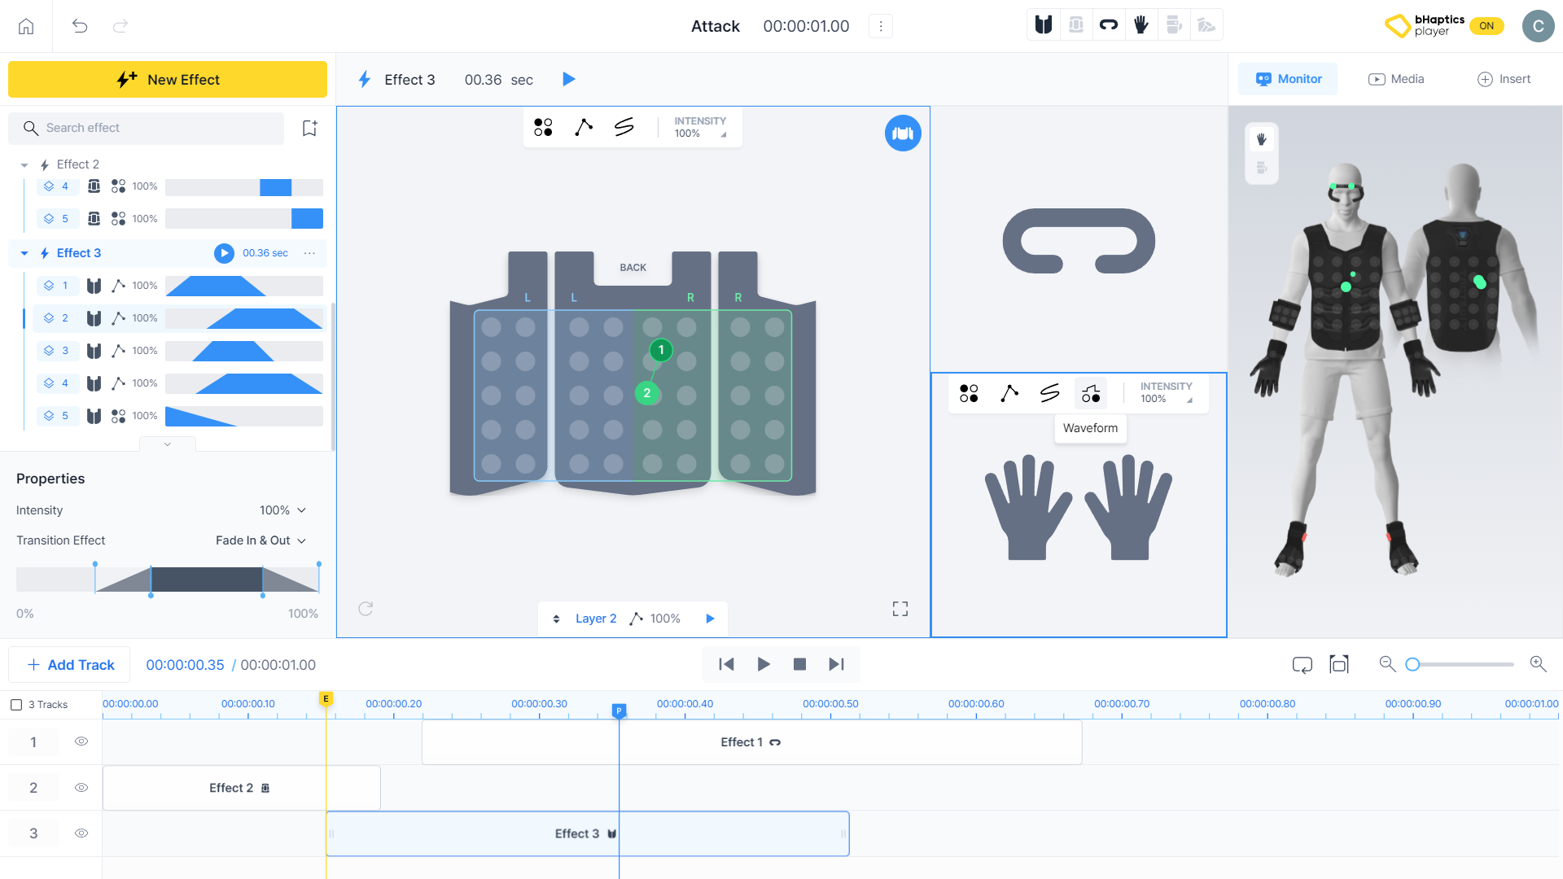The image size is (1563, 879).
Task: Choose Dot mode in glove editor toolbar
Action: (969, 393)
